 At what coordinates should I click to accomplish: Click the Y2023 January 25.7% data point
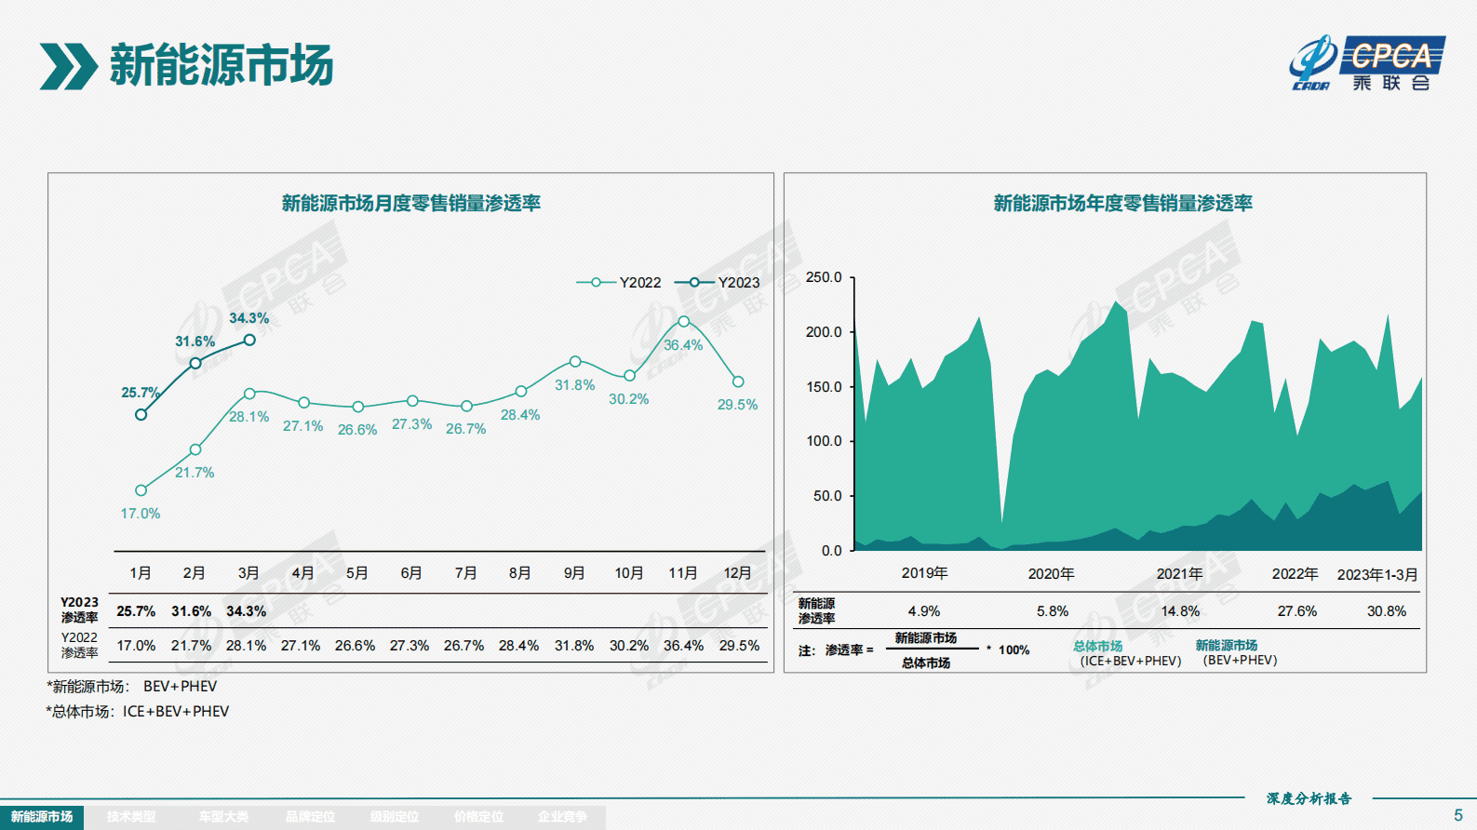(x=141, y=415)
